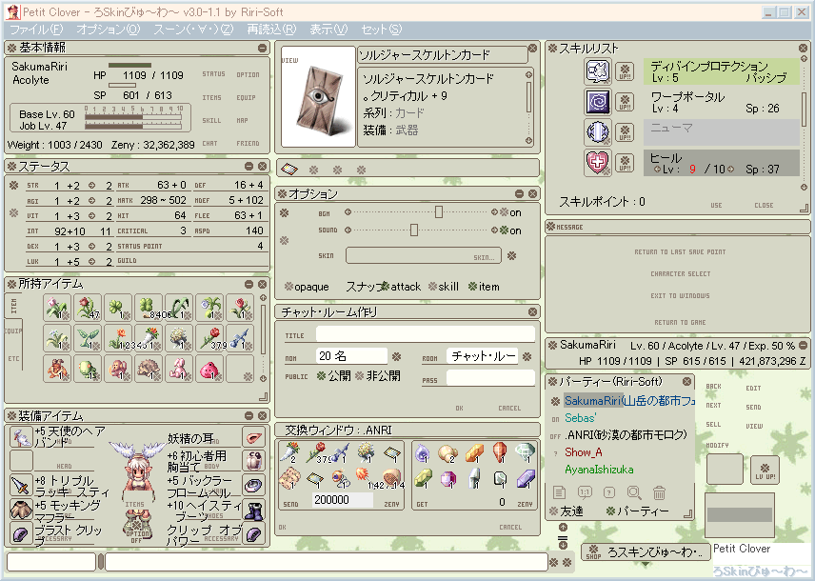The height and width of the screenshot is (581, 815).
Task: Click the card icon below the card viewer
Action: 289,169
